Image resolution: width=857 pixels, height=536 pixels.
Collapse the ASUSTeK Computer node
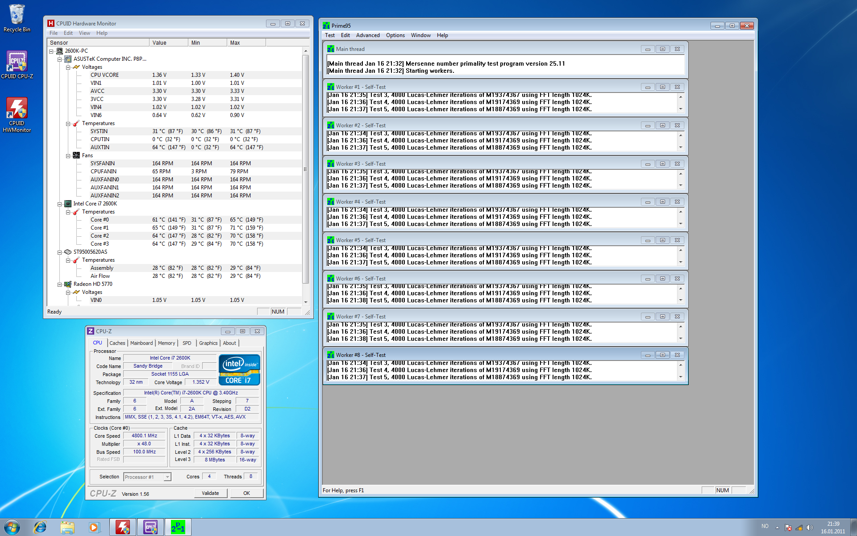(x=59, y=59)
